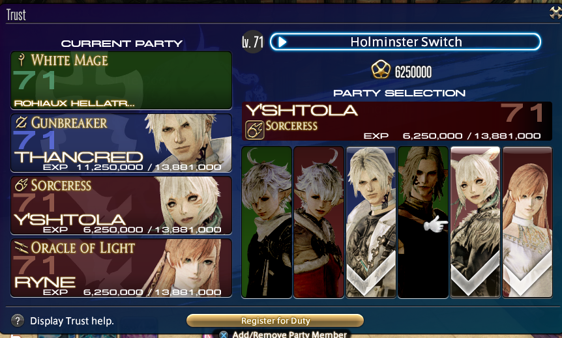Select Thancred's Gunbreaker slot in current party
562x338 pixels.
coord(121,143)
